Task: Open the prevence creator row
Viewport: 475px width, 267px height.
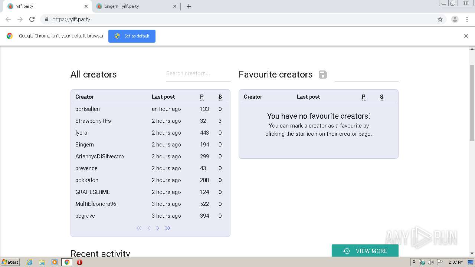Action: pyautogui.click(x=150, y=168)
